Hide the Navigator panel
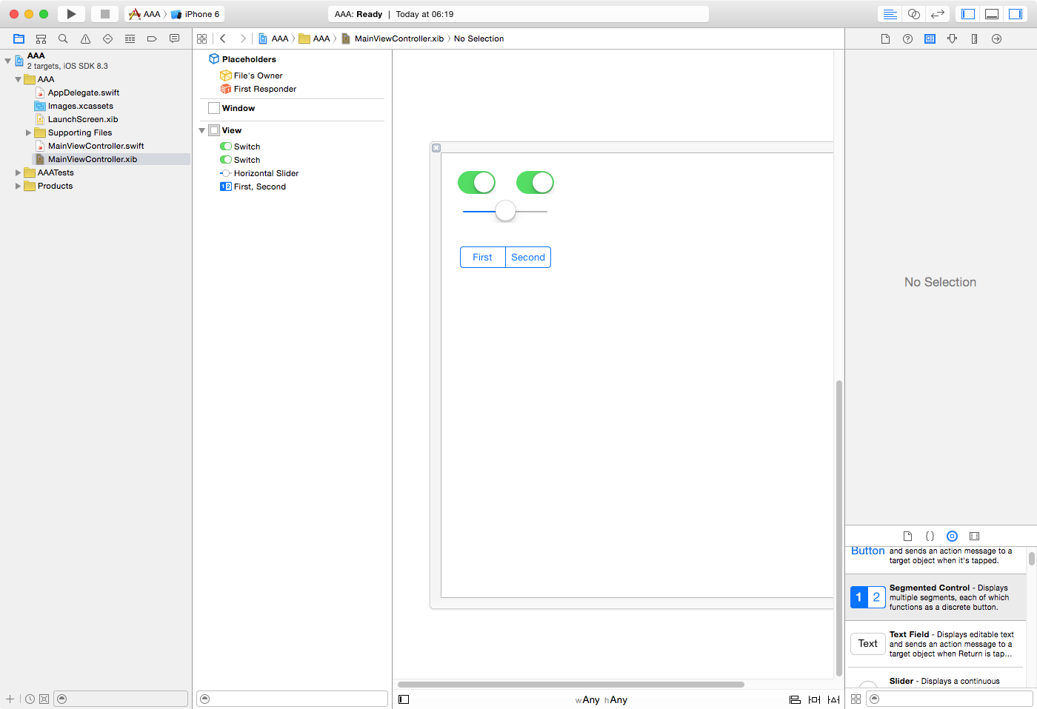This screenshot has height=709, width=1037. 968,14
